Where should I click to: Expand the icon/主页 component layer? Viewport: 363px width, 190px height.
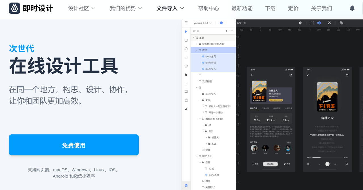[200, 56]
